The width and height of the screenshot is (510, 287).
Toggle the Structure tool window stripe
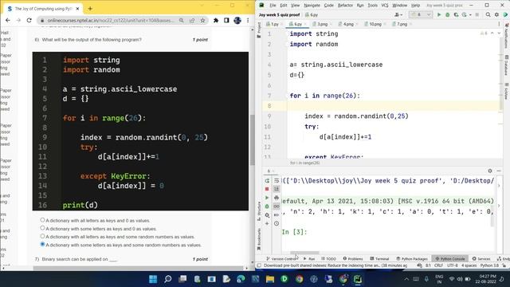pyautogui.click(x=259, y=210)
